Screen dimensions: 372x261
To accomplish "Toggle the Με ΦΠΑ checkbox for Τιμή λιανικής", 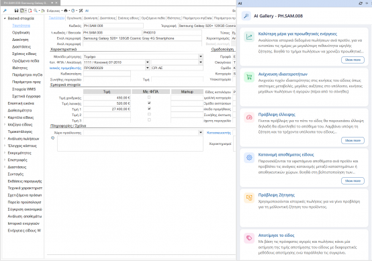I will point(149,103).
